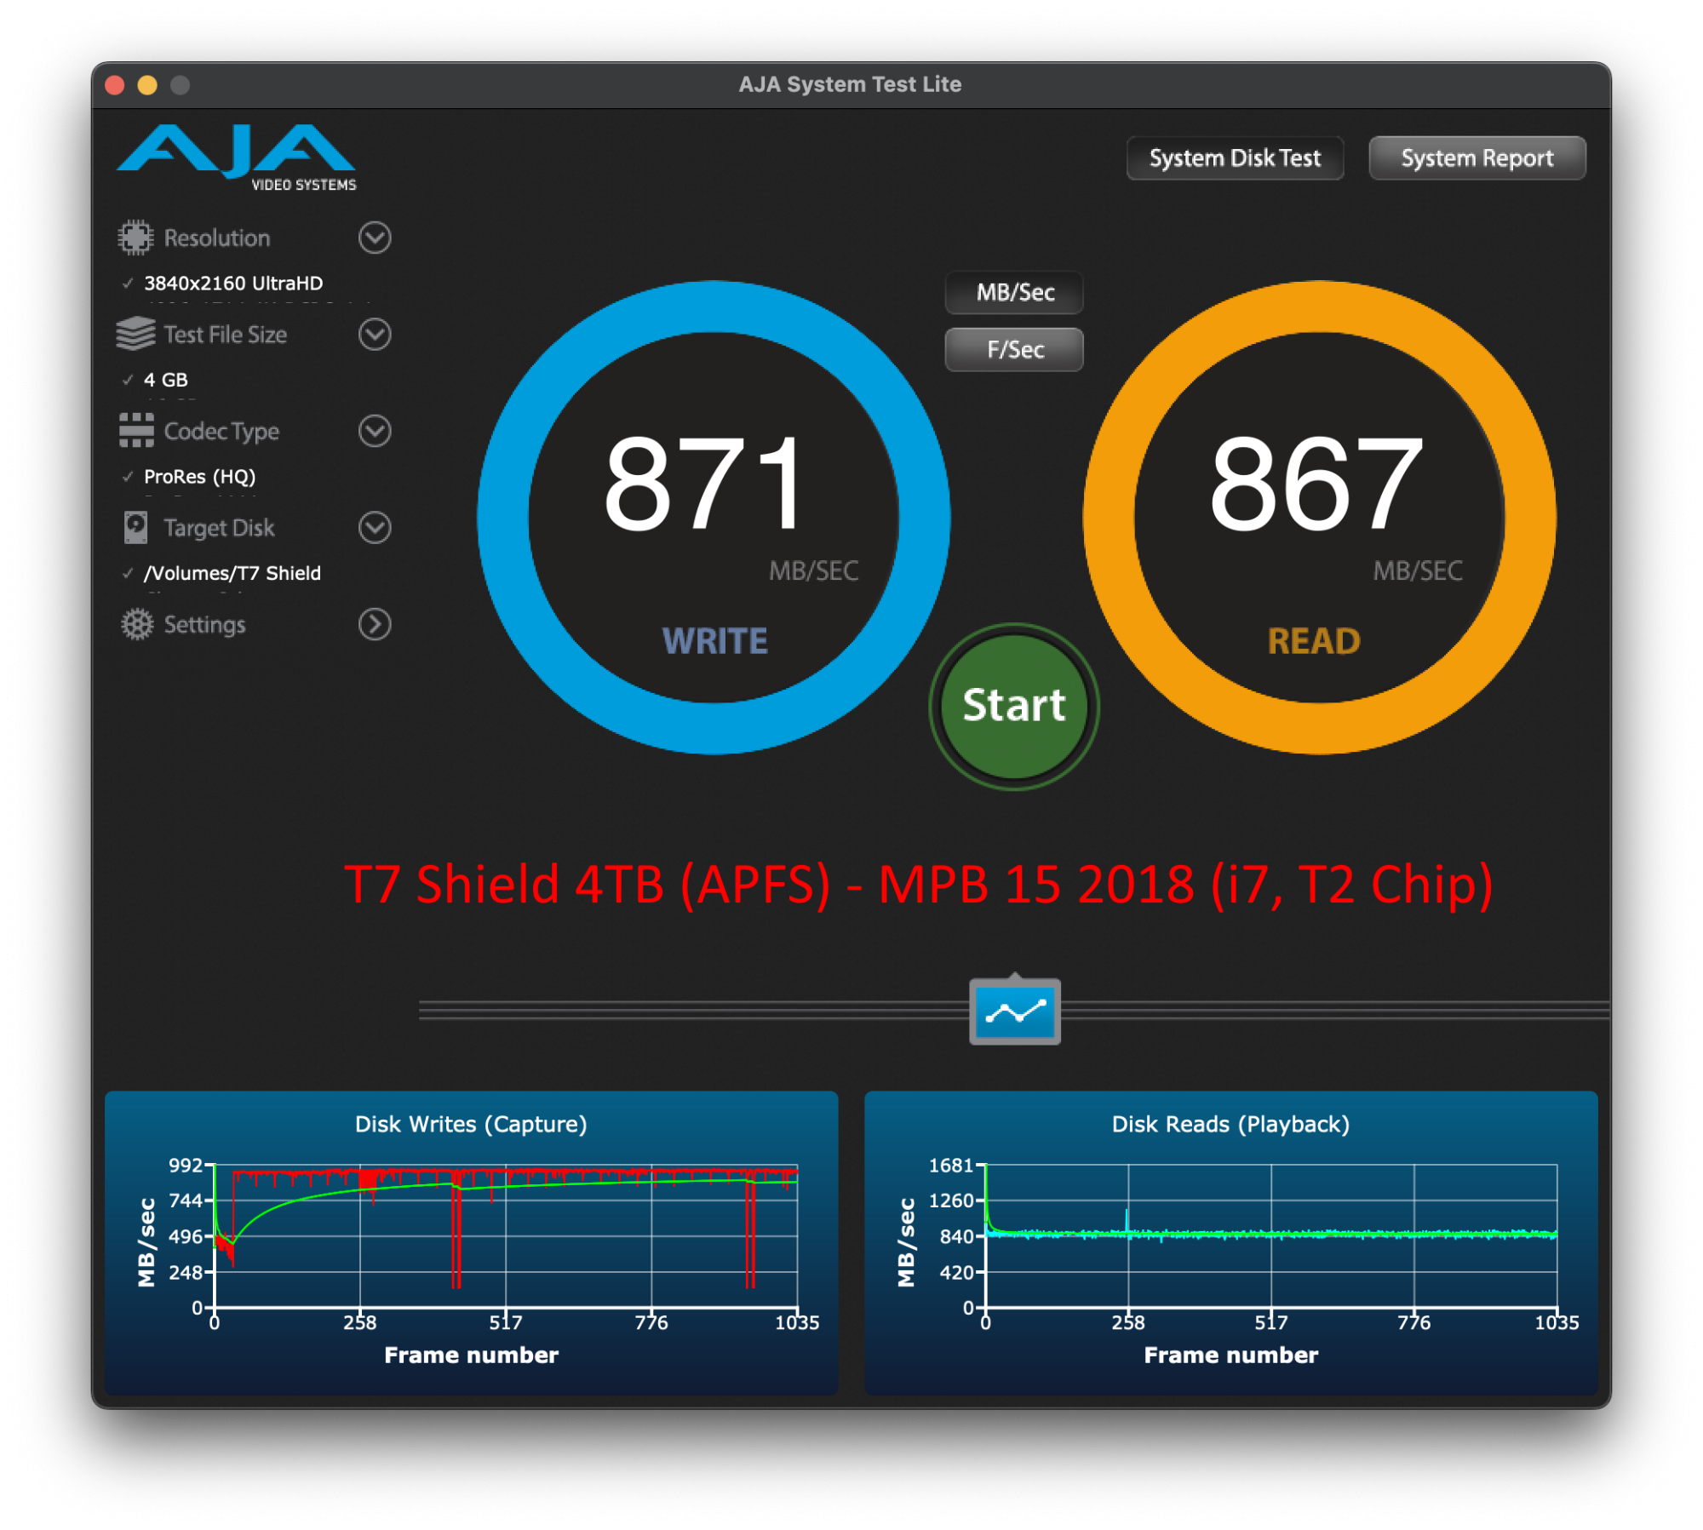The image size is (1703, 1530).
Task: Click the yellow minimize window button
Action: 147,85
